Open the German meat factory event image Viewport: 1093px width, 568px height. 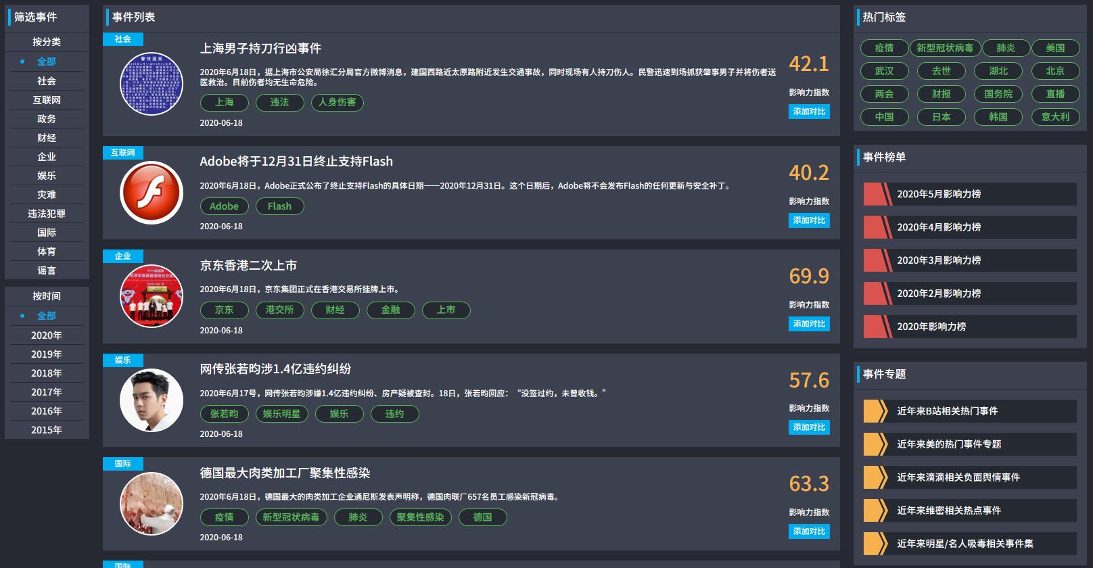point(152,504)
